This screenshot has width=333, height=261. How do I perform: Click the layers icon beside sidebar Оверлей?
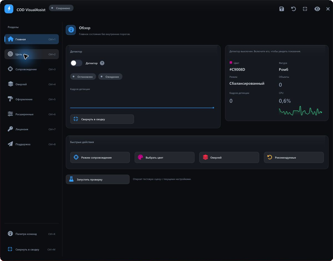(x=10, y=84)
